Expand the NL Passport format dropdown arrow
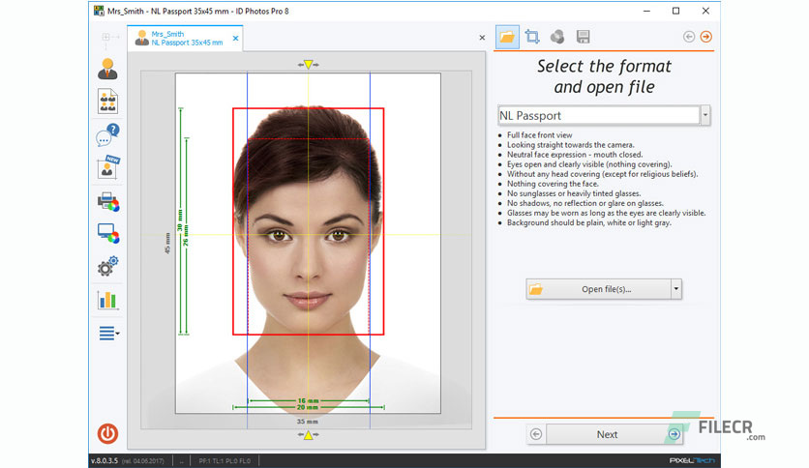This screenshot has height=468, width=809. (704, 115)
